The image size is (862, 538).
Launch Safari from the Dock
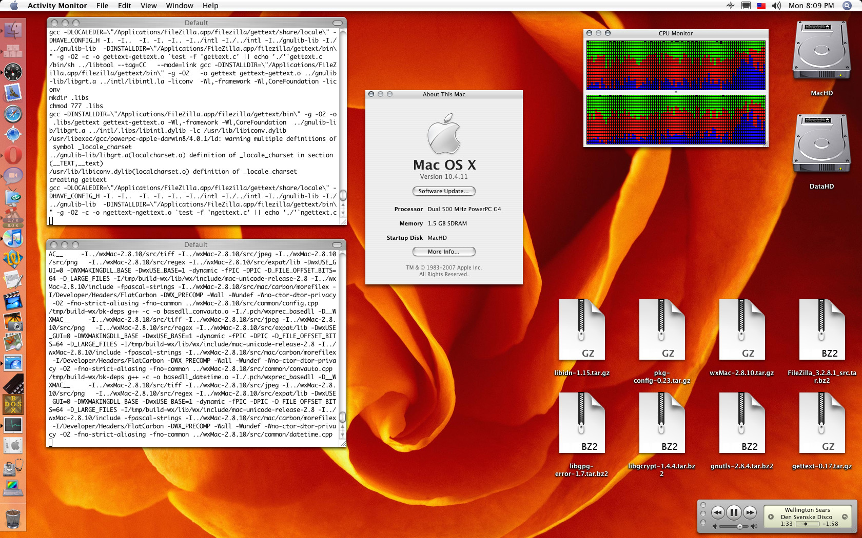tap(13, 114)
